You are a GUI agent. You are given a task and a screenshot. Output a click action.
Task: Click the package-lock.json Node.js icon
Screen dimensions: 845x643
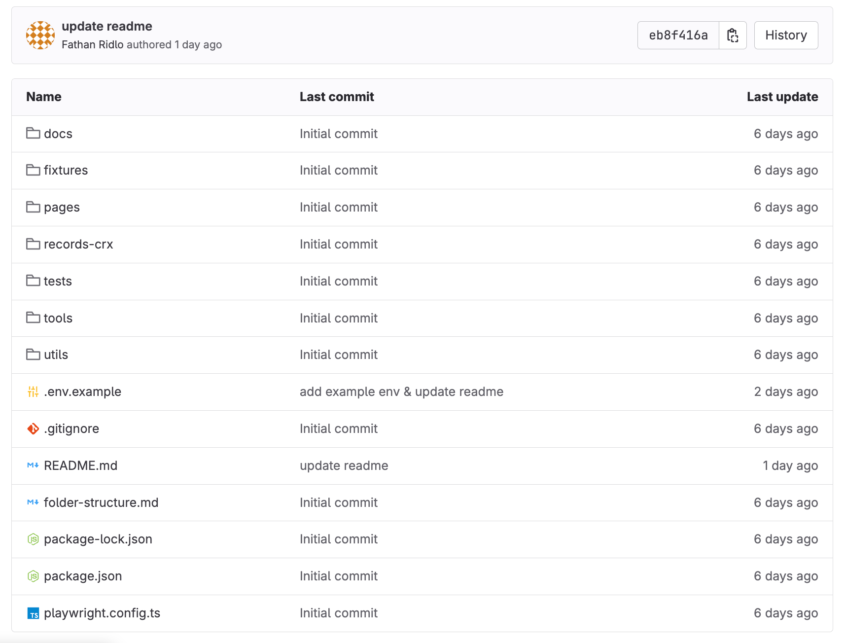point(33,539)
